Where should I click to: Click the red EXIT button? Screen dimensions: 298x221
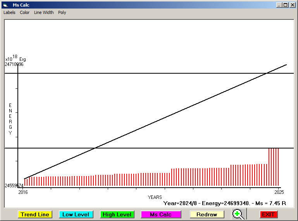pos(268,214)
